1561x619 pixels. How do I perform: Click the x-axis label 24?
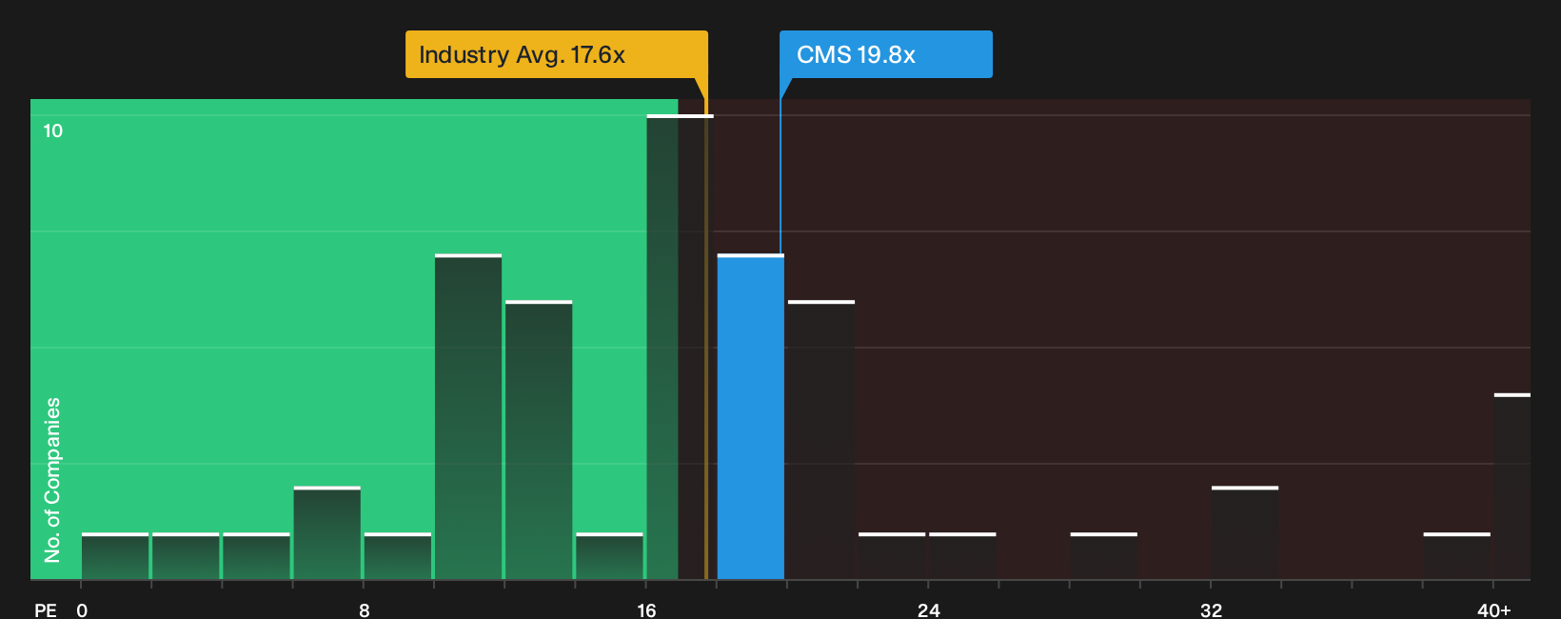pyautogui.click(x=929, y=609)
